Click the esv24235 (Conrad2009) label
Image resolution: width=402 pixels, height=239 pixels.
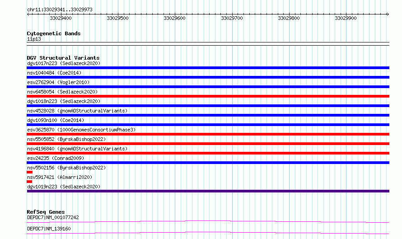(x=56, y=158)
